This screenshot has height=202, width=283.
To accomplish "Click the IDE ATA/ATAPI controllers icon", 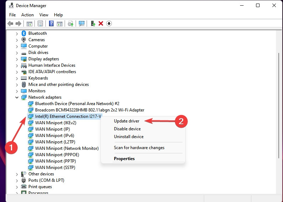I will pos(24,72).
